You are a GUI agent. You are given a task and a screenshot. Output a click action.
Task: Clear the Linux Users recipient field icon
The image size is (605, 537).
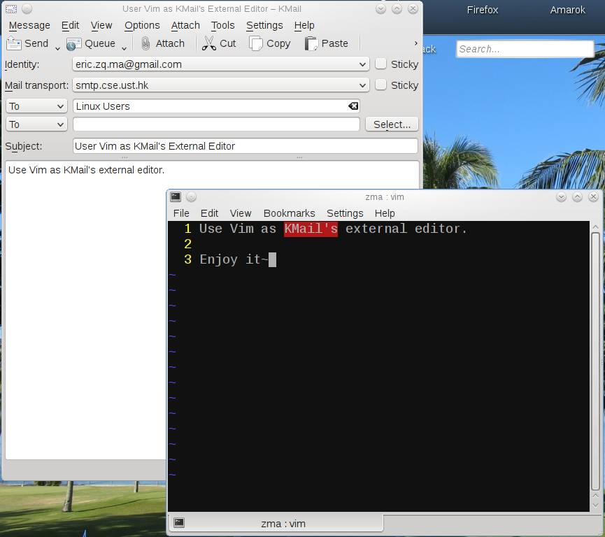click(x=353, y=106)
